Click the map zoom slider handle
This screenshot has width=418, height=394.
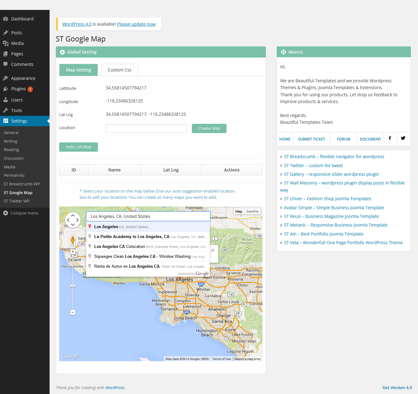point(73,285)
